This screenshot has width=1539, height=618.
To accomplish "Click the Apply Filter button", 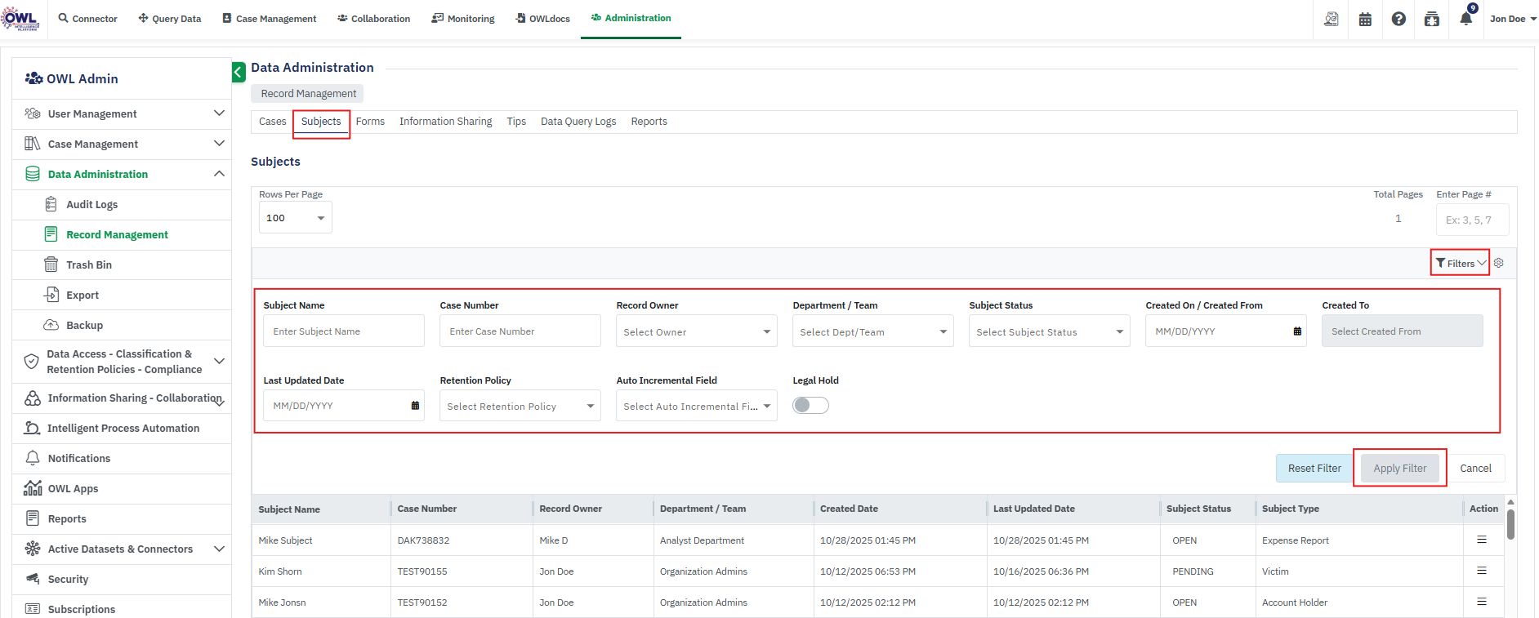I will click(x=1399, y=468).
